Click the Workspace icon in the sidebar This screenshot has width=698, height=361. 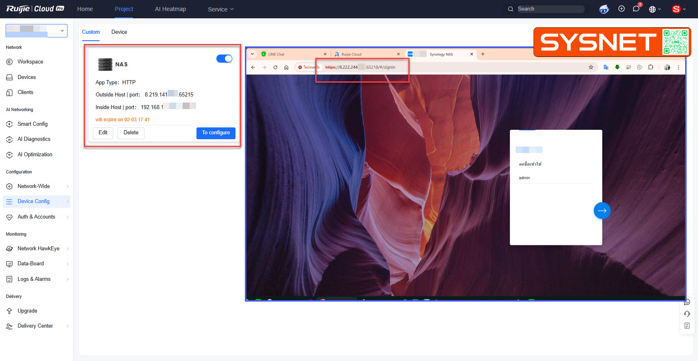[9, 62]
